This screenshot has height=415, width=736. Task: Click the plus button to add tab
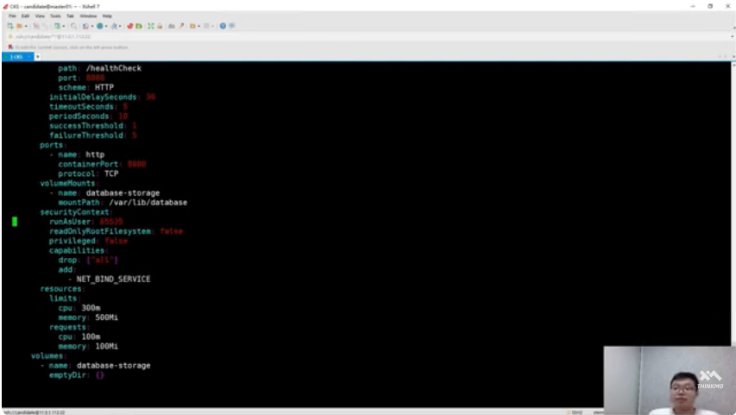pyautogui.click(x=38, y=56)
